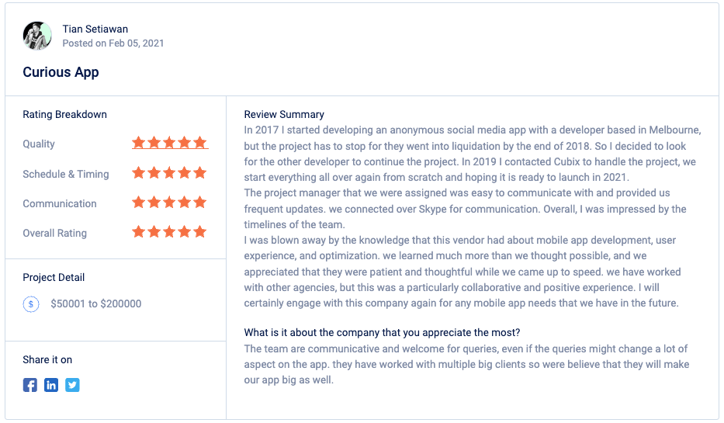Click the Facebook share icon
The width and height of the screenshot is (724, 423).
click(x=30, y=385)
